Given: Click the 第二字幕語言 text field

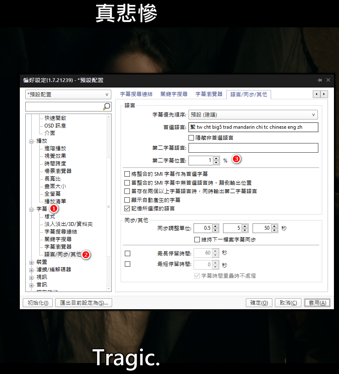Looking at the screenshot, I should [253, 148].
